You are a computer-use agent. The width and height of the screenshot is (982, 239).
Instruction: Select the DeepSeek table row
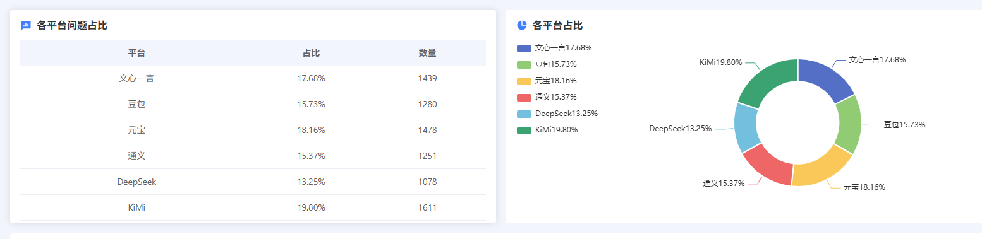[x=253, y=182]
